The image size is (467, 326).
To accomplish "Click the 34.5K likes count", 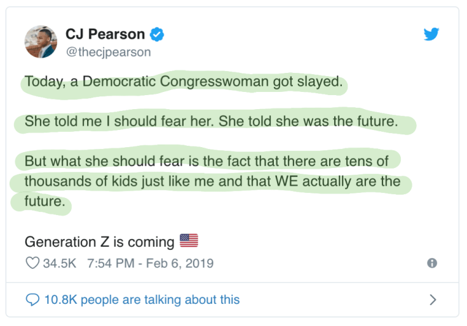I will click(59, 263).
